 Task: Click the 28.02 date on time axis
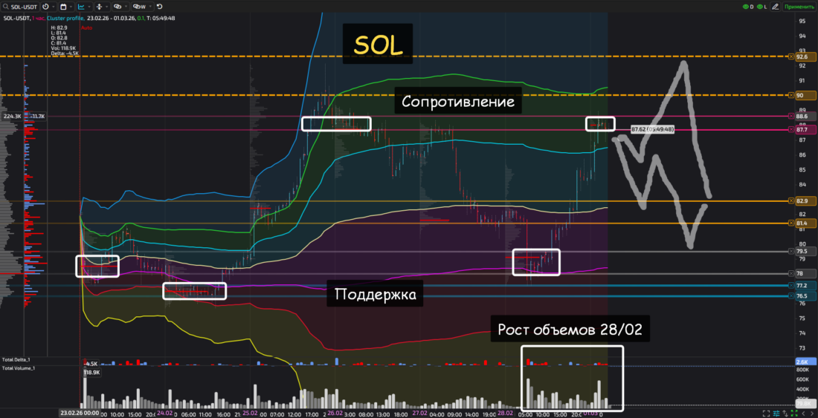(x=504, y=412)
